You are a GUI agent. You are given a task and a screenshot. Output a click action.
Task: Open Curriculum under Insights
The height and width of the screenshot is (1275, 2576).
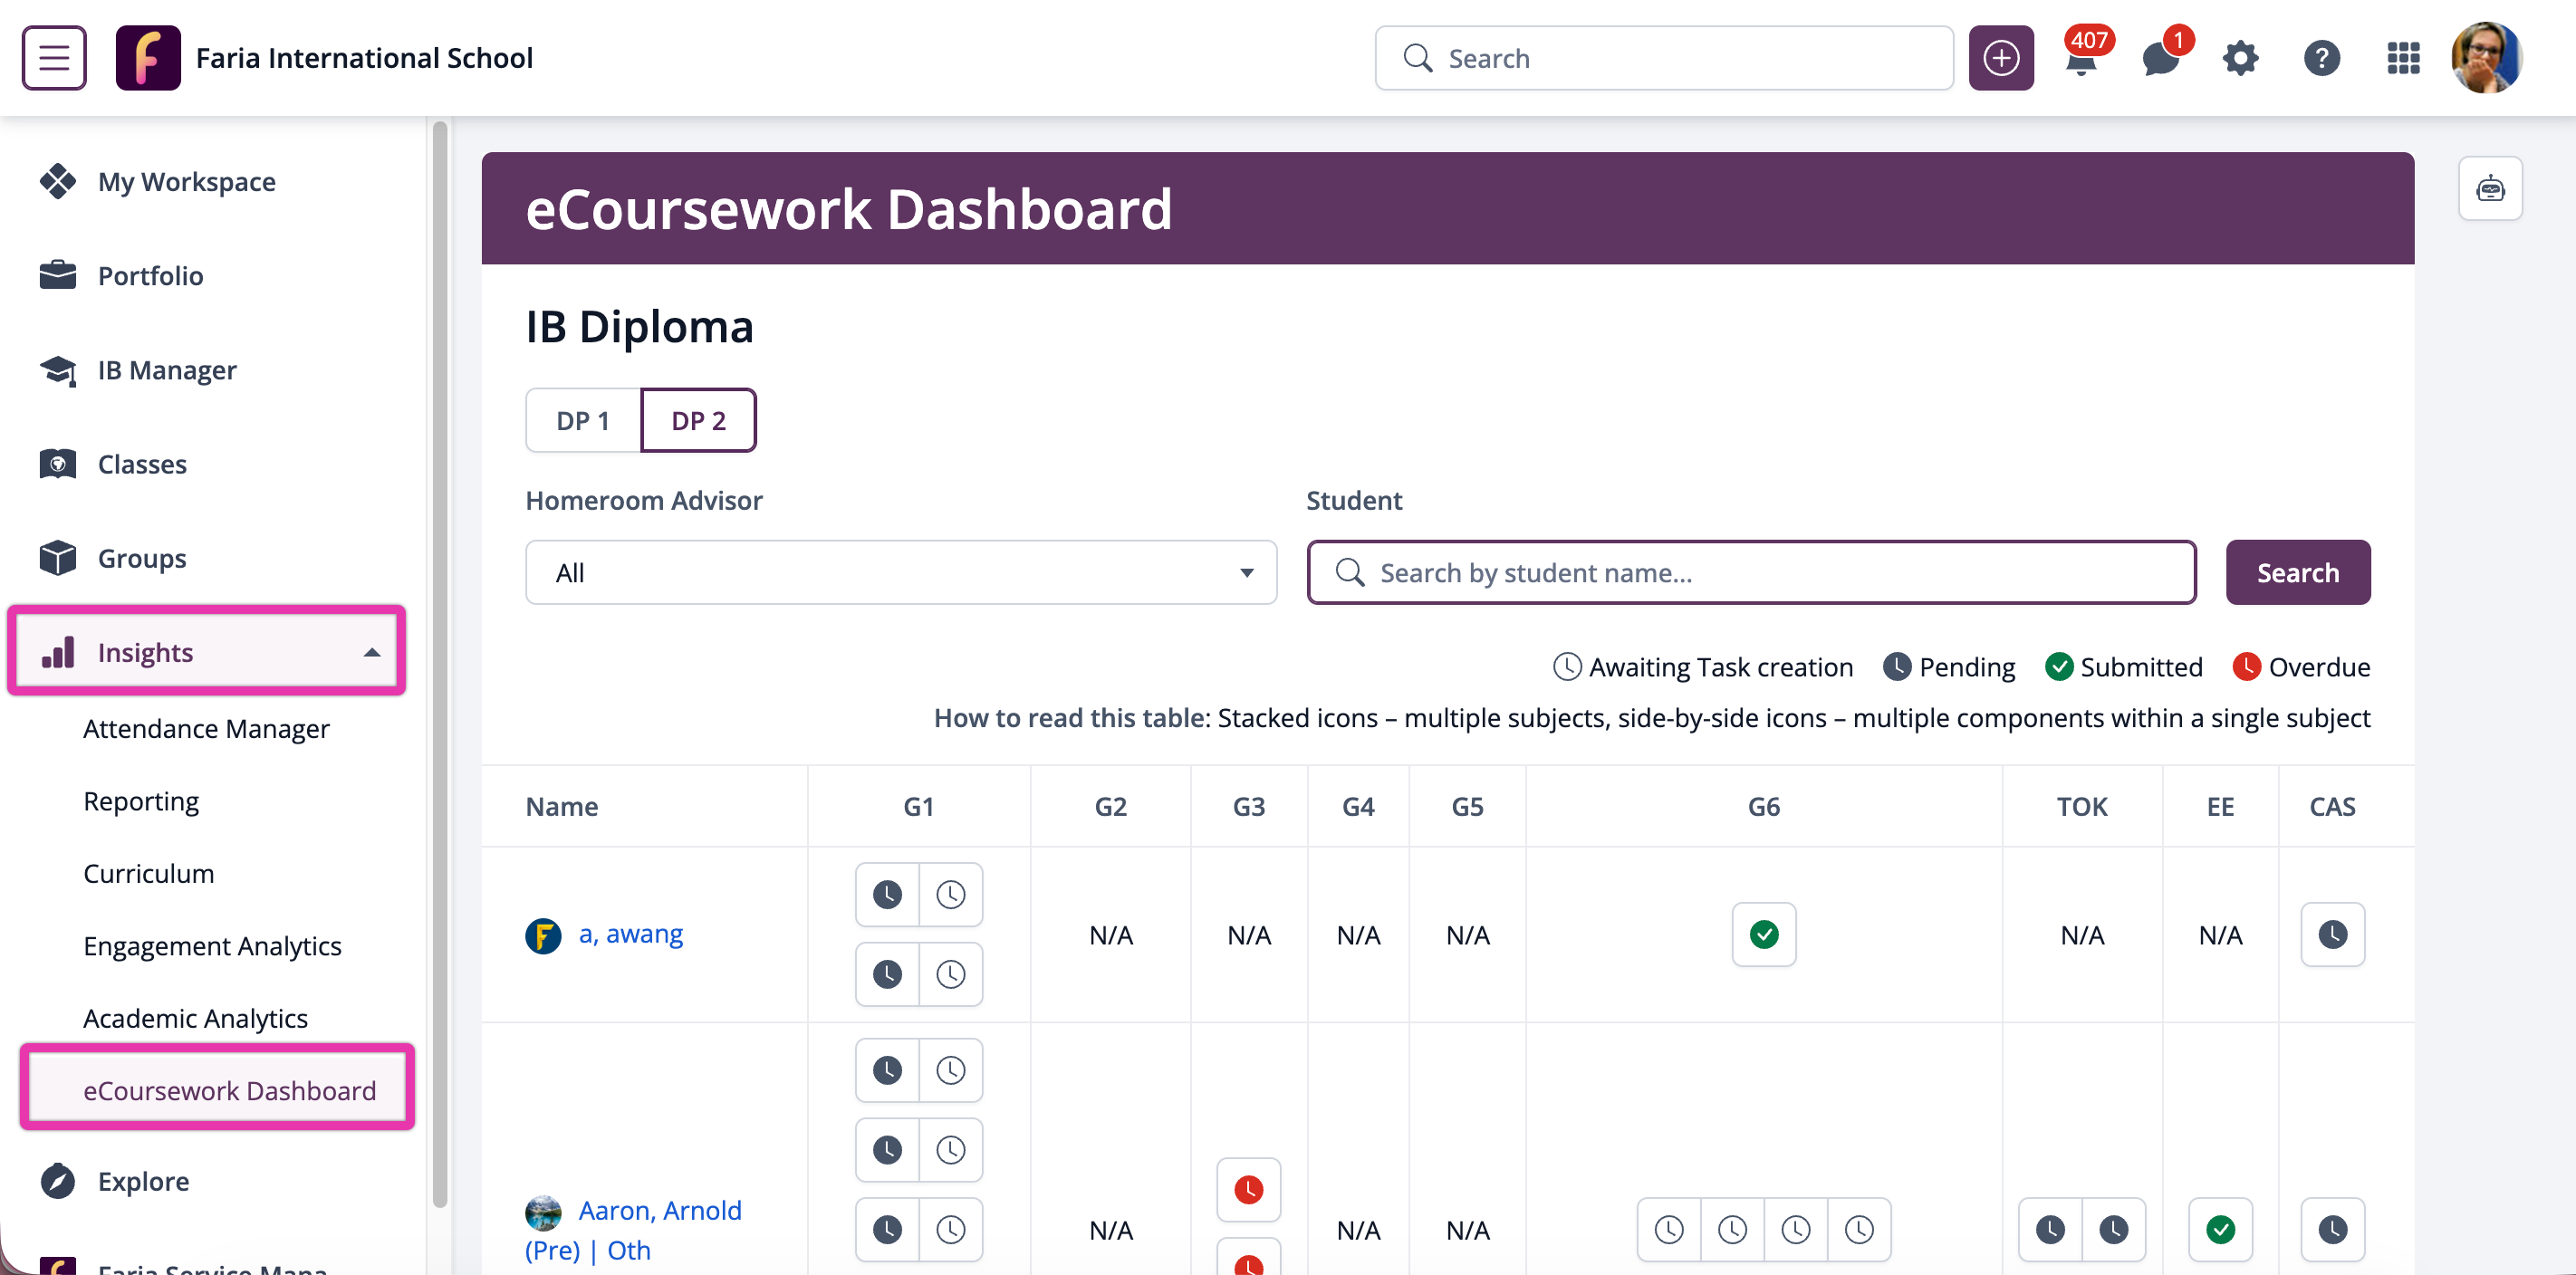click(x=148, y=873)
